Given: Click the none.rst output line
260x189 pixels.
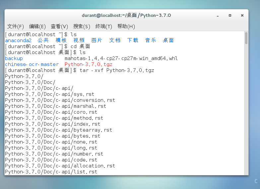Looking at the screenshot, I should point(51,142).
